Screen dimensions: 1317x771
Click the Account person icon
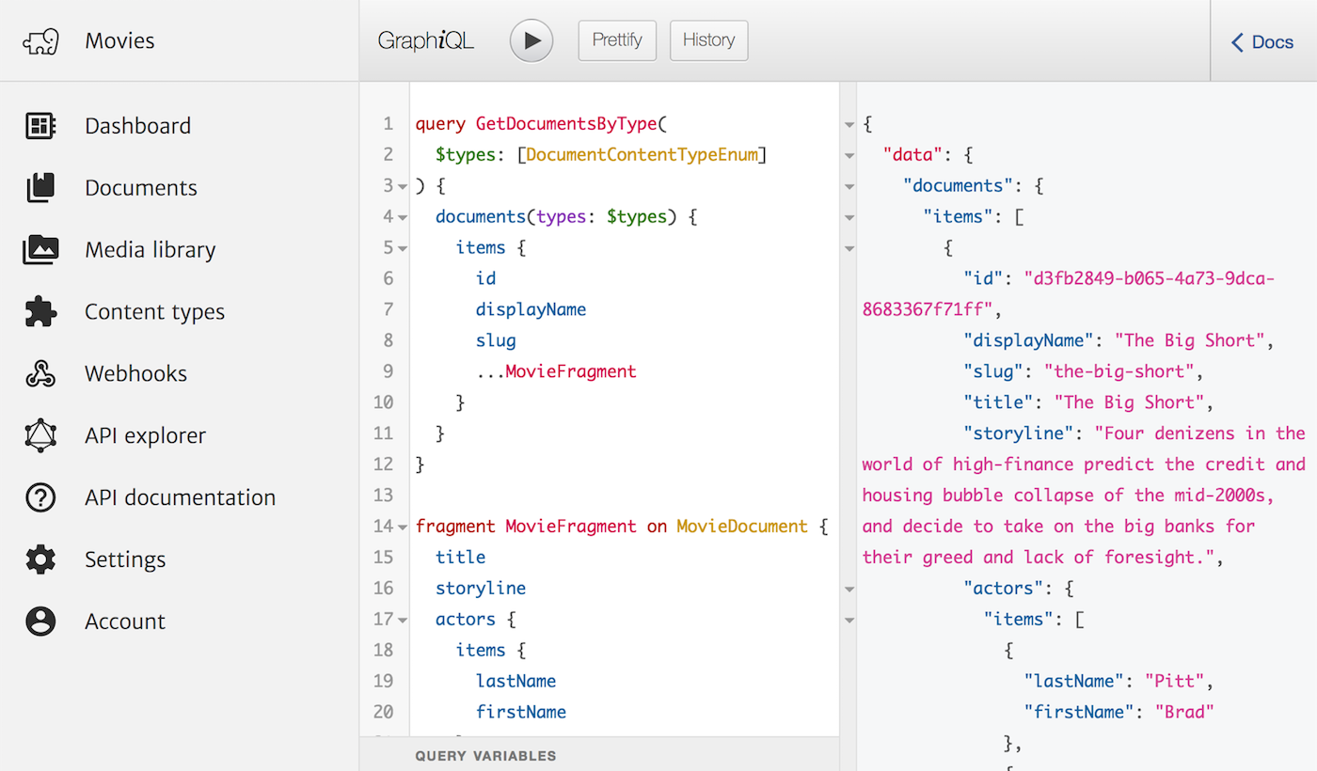click(40, 622)
